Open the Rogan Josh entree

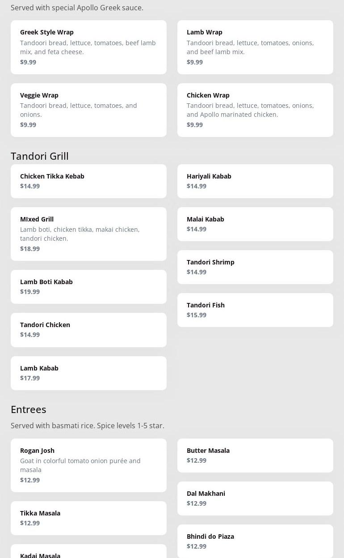tap(88, 465)
